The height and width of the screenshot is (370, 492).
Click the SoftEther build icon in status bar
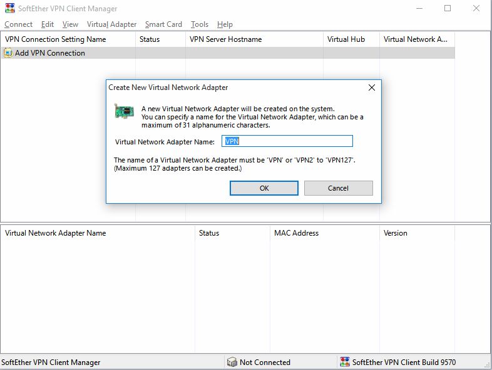click(x=344, y=362)
